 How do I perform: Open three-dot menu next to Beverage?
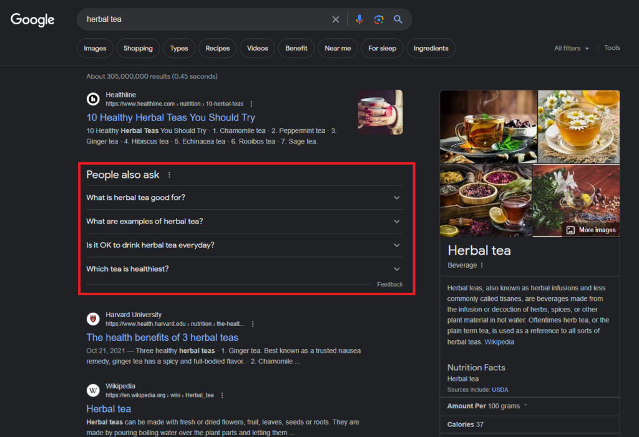coord(482,265)
